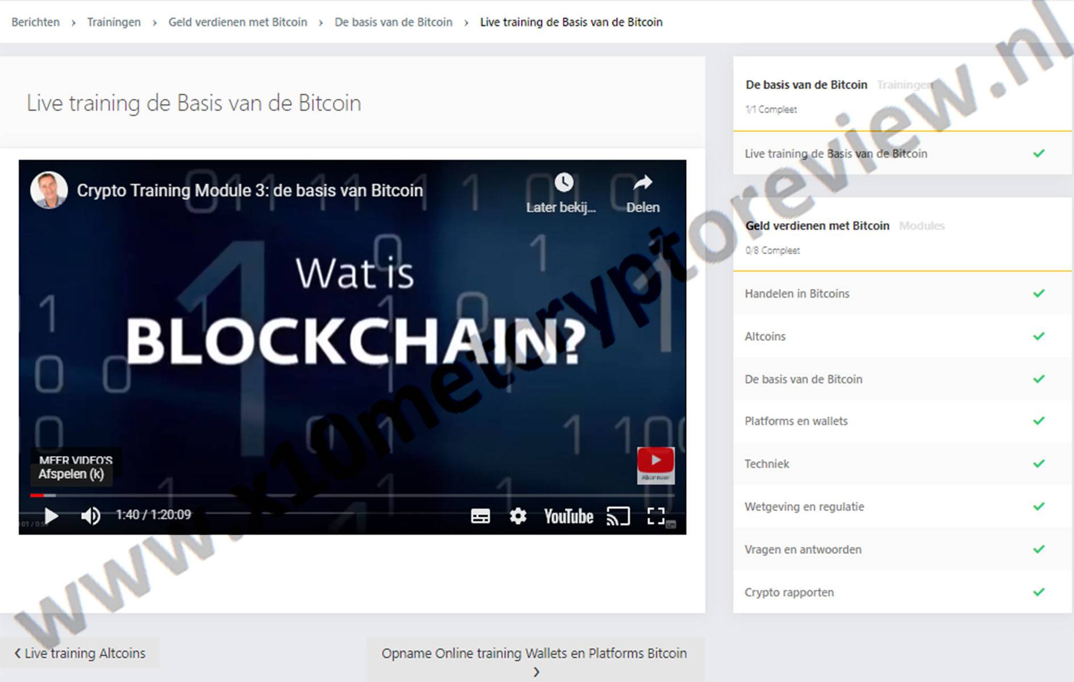This screenshot has width=1074, height=682.
Task: Enter fullscreen mode on the video
Action: tap(656, 516)
